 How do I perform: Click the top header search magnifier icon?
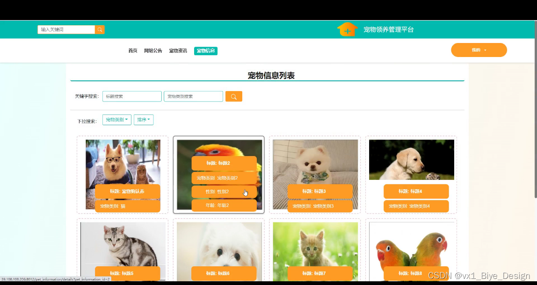tap(100, 29)
